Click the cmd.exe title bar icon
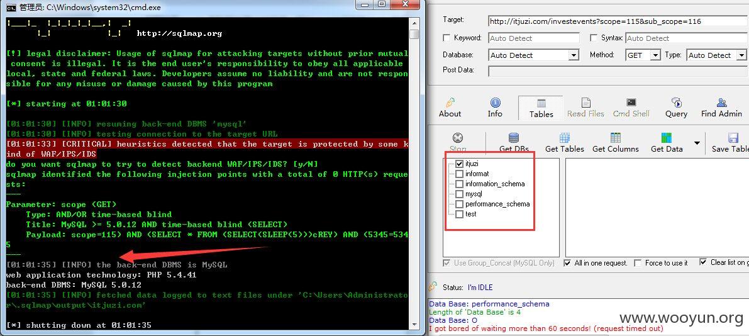The image size is (749, 336). click(x=11, y=7)
